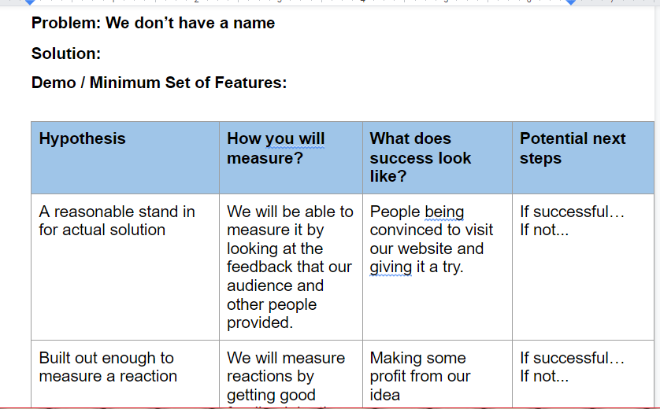Click the underlined "you will" grammar suggestion

(295, 139)
